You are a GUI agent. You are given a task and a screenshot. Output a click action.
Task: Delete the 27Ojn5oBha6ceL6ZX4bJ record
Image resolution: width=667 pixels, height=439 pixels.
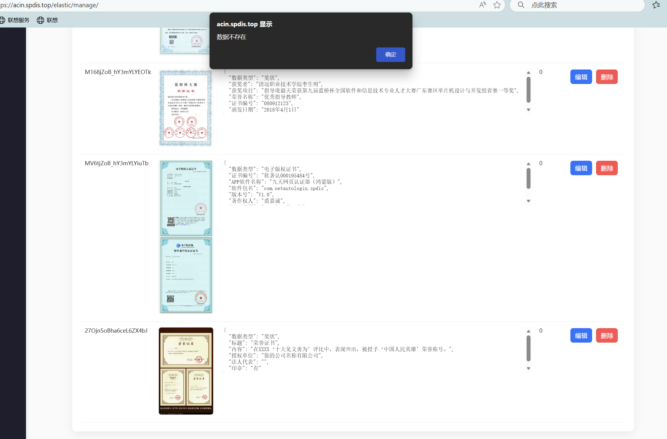[607, 336]
